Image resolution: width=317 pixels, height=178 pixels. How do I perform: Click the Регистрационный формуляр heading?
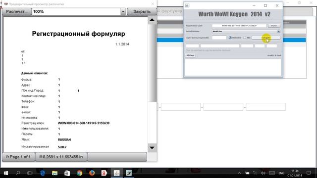coord(78,34)
